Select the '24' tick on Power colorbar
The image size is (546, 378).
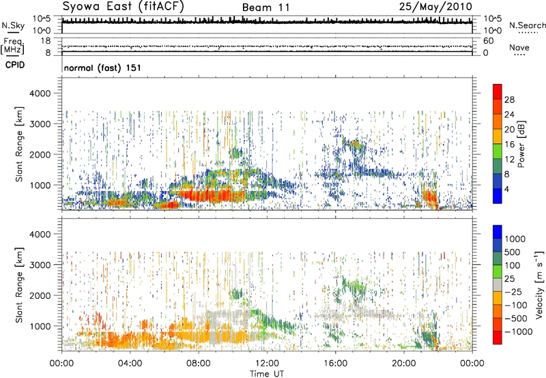(509, 115)
